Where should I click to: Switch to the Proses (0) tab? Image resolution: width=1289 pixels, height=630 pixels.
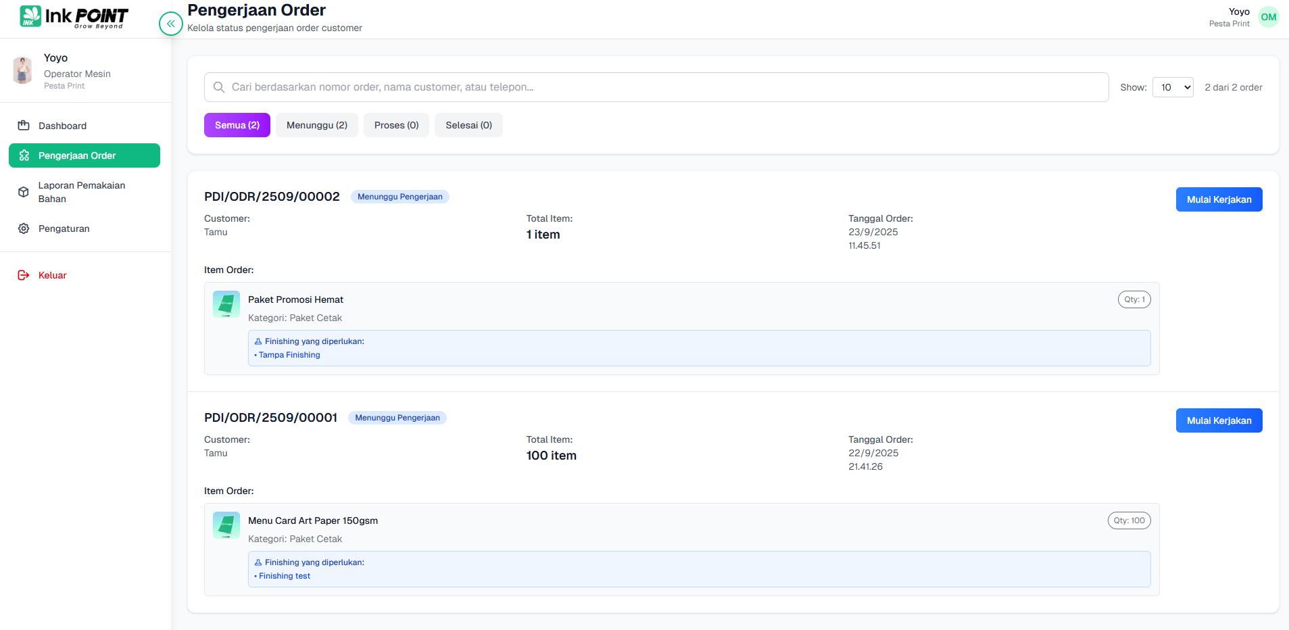396,125
